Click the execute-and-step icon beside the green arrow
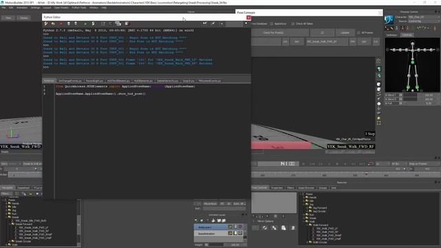 [x=94, y=24]
